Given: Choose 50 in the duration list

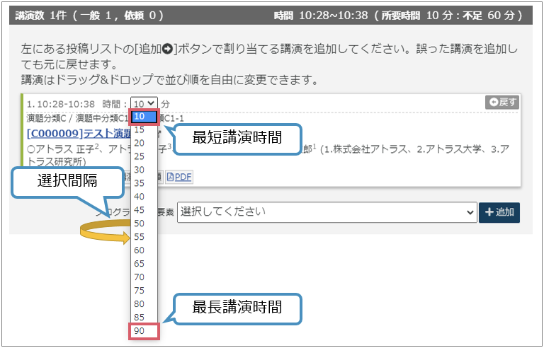Looking at the screenshot, I should click(x=144, y=224).
